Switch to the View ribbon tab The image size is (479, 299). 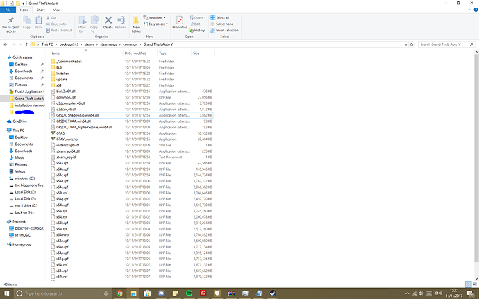(57, 10)
